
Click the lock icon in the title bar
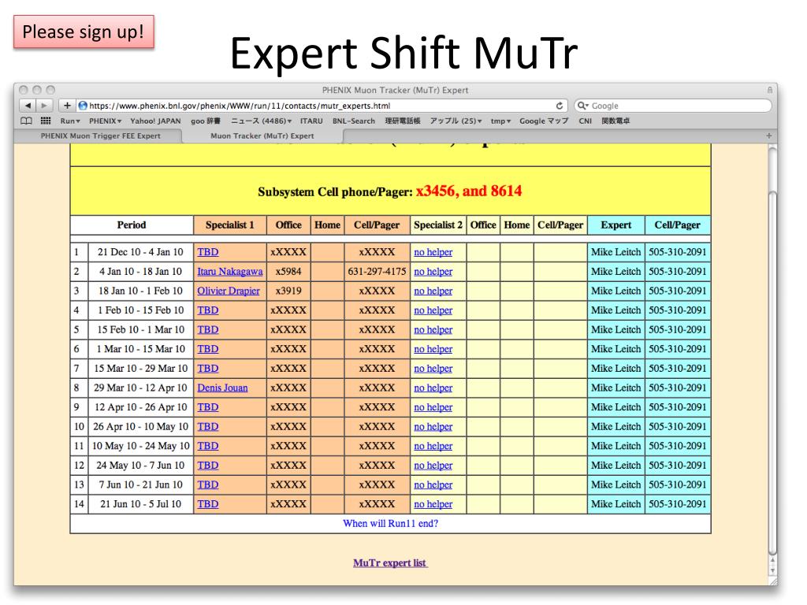pos(770,90)
